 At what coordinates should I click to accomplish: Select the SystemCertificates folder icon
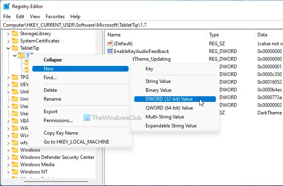tap(15, 41)
